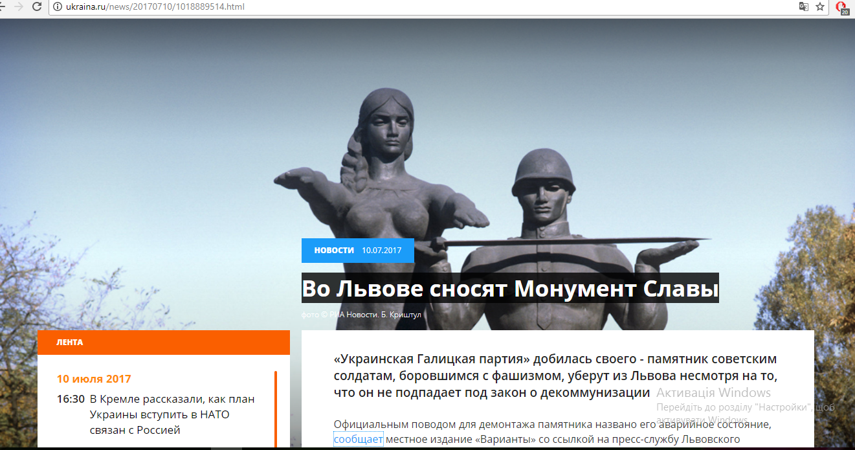Click the ukraina.ru address bar URL
The height and width of the screenshot is (450, 855).
pyautogui.click(x=155, y=6)
